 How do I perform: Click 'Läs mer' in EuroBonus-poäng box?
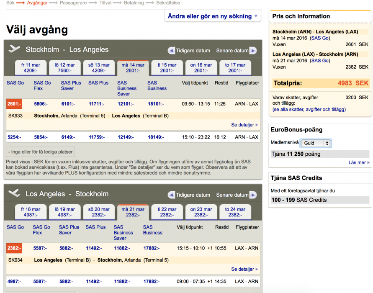(x=359, y=162)
